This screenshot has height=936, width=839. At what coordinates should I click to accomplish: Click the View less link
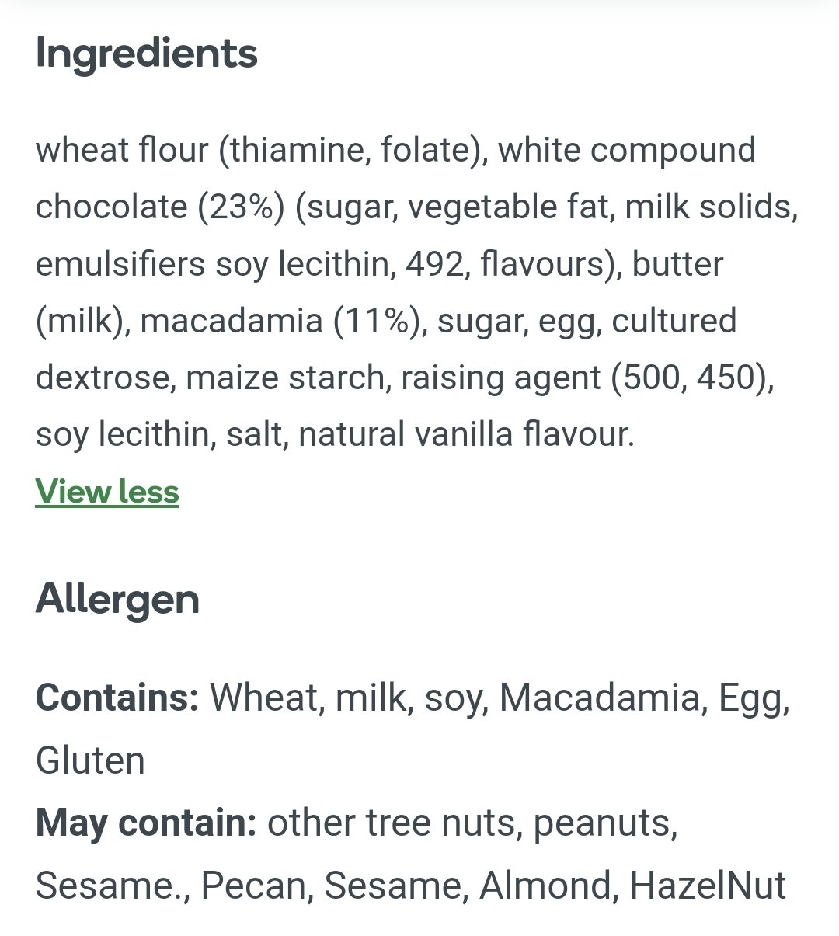point(107,492)
